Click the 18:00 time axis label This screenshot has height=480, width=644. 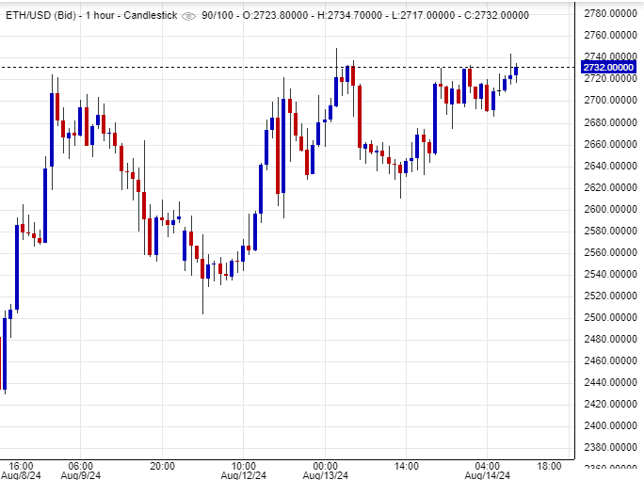[x=549, y=465]
